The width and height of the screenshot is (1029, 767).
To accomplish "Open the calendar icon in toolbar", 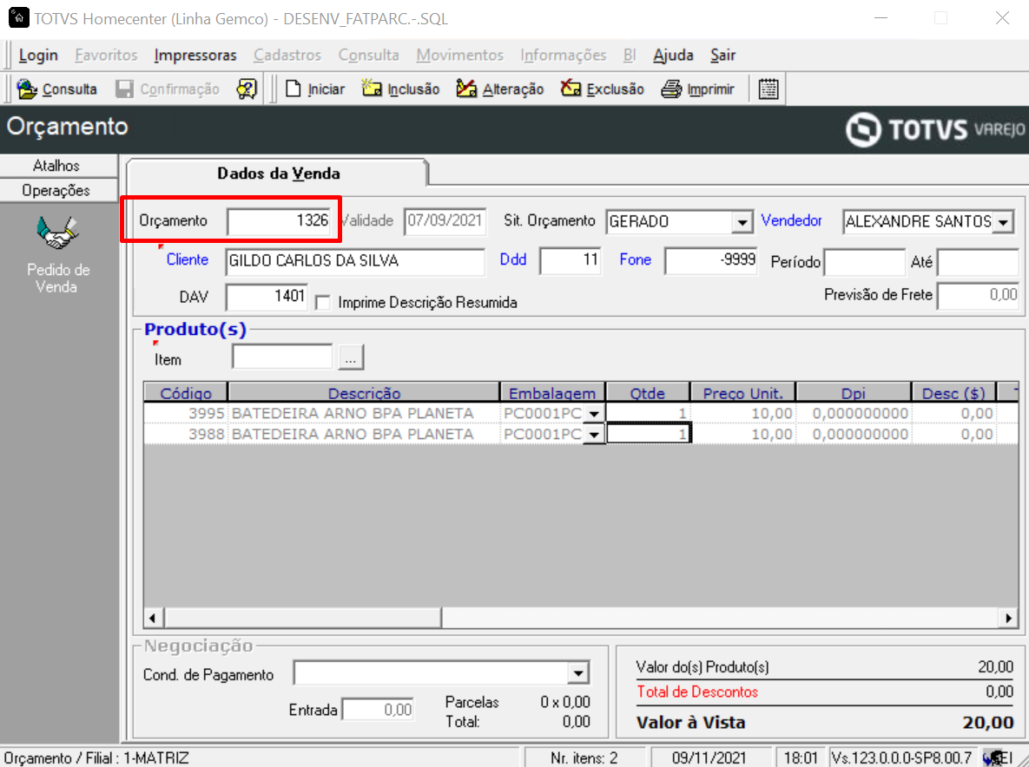I will [x=768, y=89].
